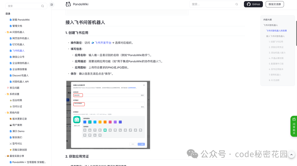Jump to outline item 飞书问答机器人
Image resolution: width=297 pixels, height=166 pixels.
pos(271,25)
